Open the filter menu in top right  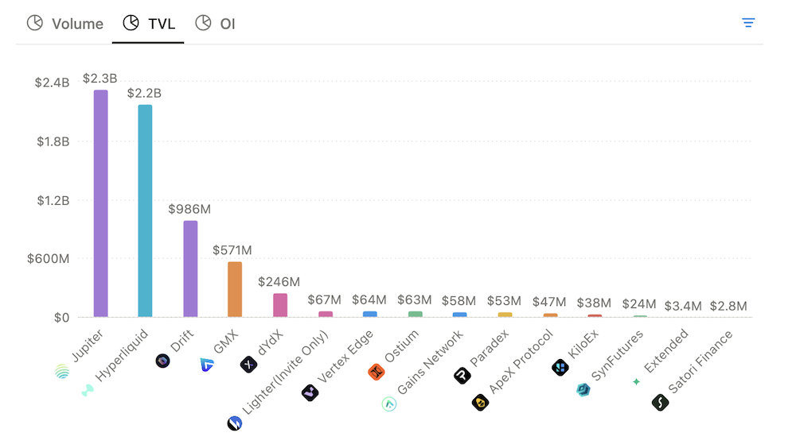748,22
